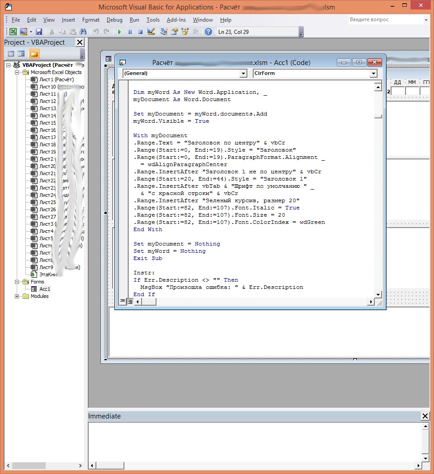Select Acc1 form in the project tree
Screen dimensions: 434x474
pos(45,289)
